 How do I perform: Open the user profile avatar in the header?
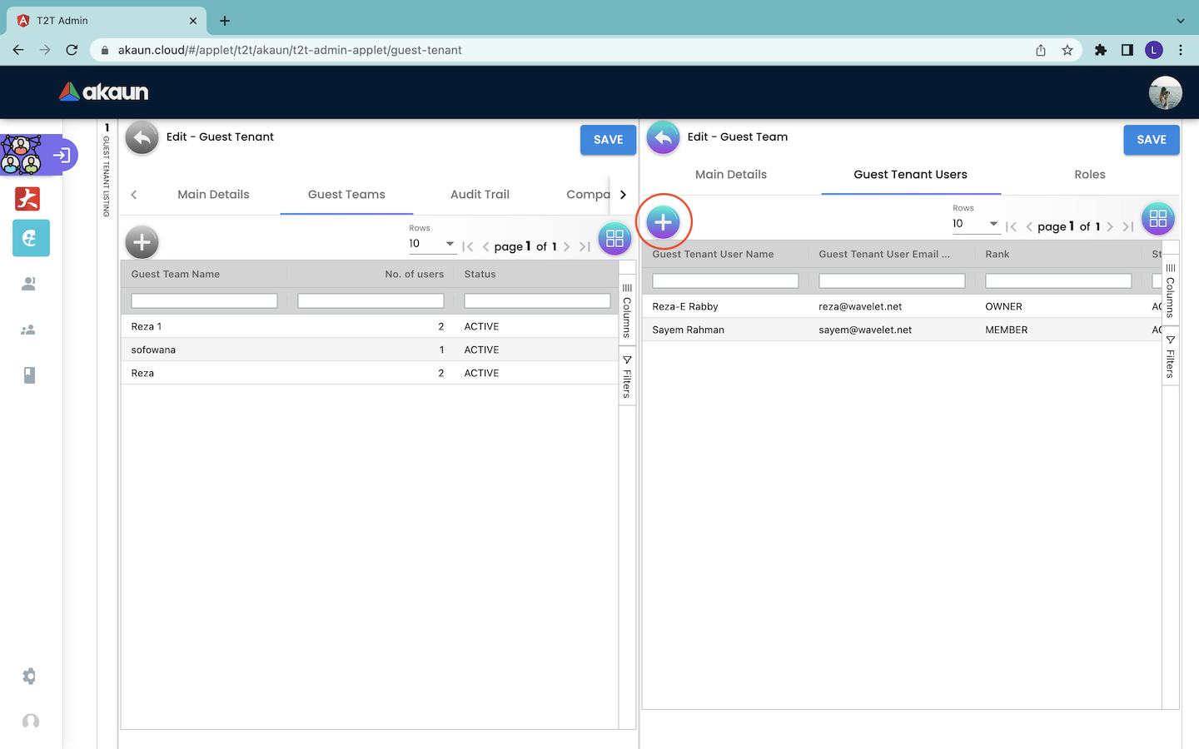1165,92
